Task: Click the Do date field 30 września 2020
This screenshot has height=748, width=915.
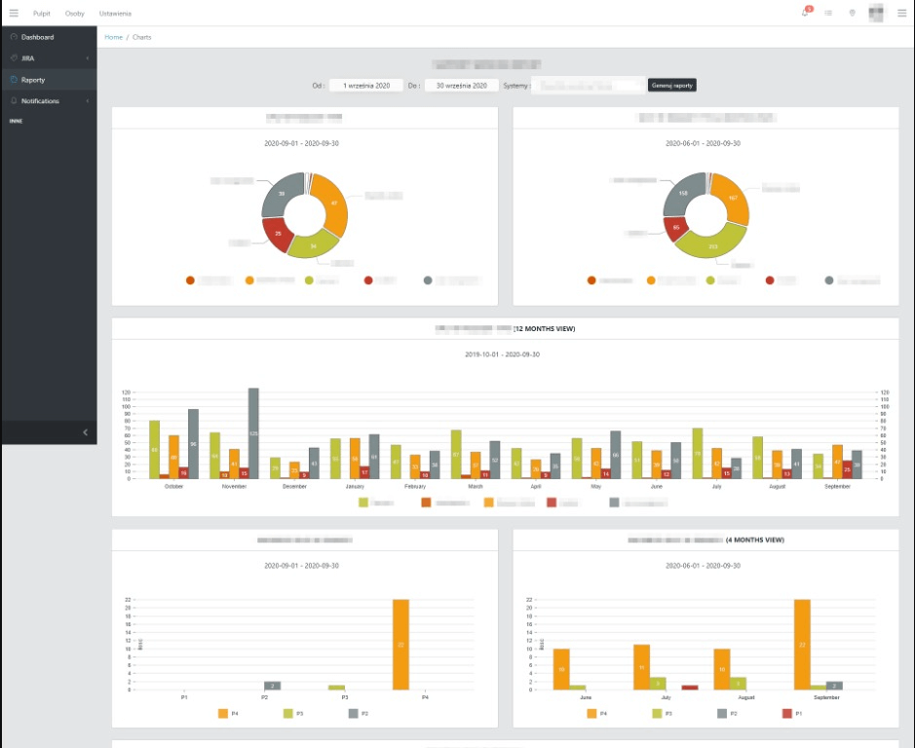Action: (462, 85)
